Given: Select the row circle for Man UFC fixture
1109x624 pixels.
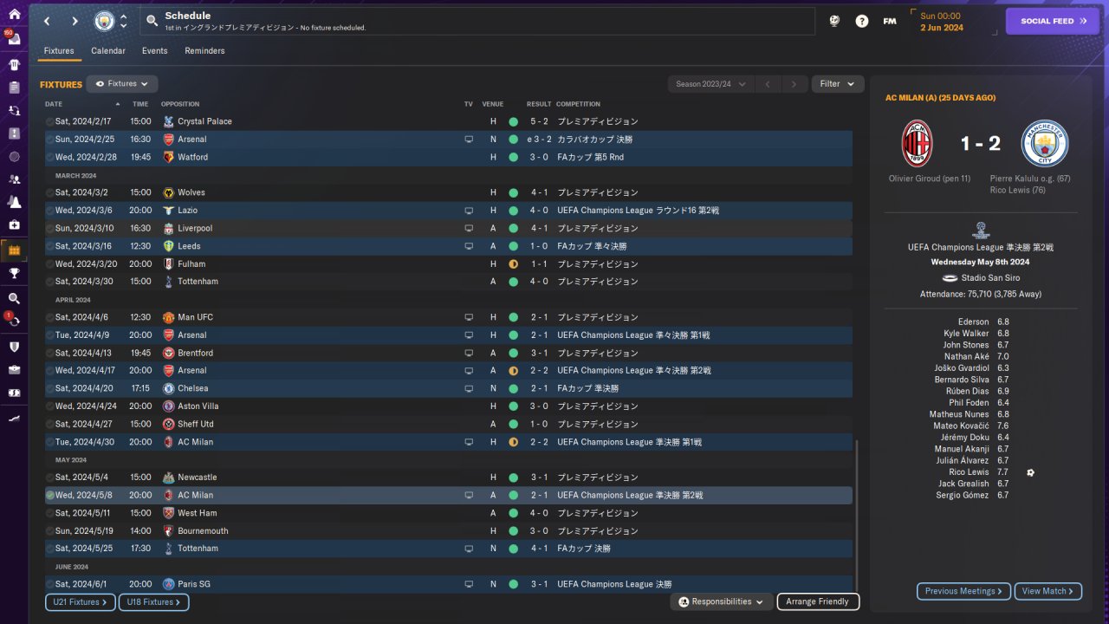Looking at the screenshot, I should [x=50, y=317].
